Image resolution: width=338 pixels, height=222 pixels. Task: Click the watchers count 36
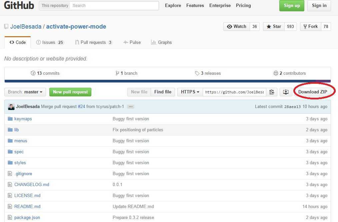(255, 27)
